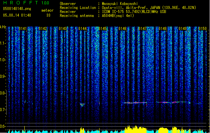Click the 0146 time marker
210x133 pixels.
click(x=123, y=29)
